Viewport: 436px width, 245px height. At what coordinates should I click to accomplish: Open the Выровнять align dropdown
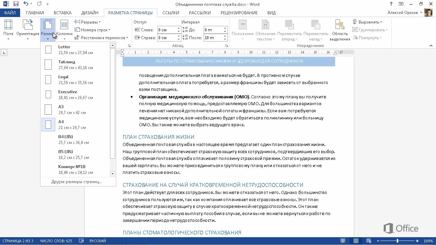(367, 22)
